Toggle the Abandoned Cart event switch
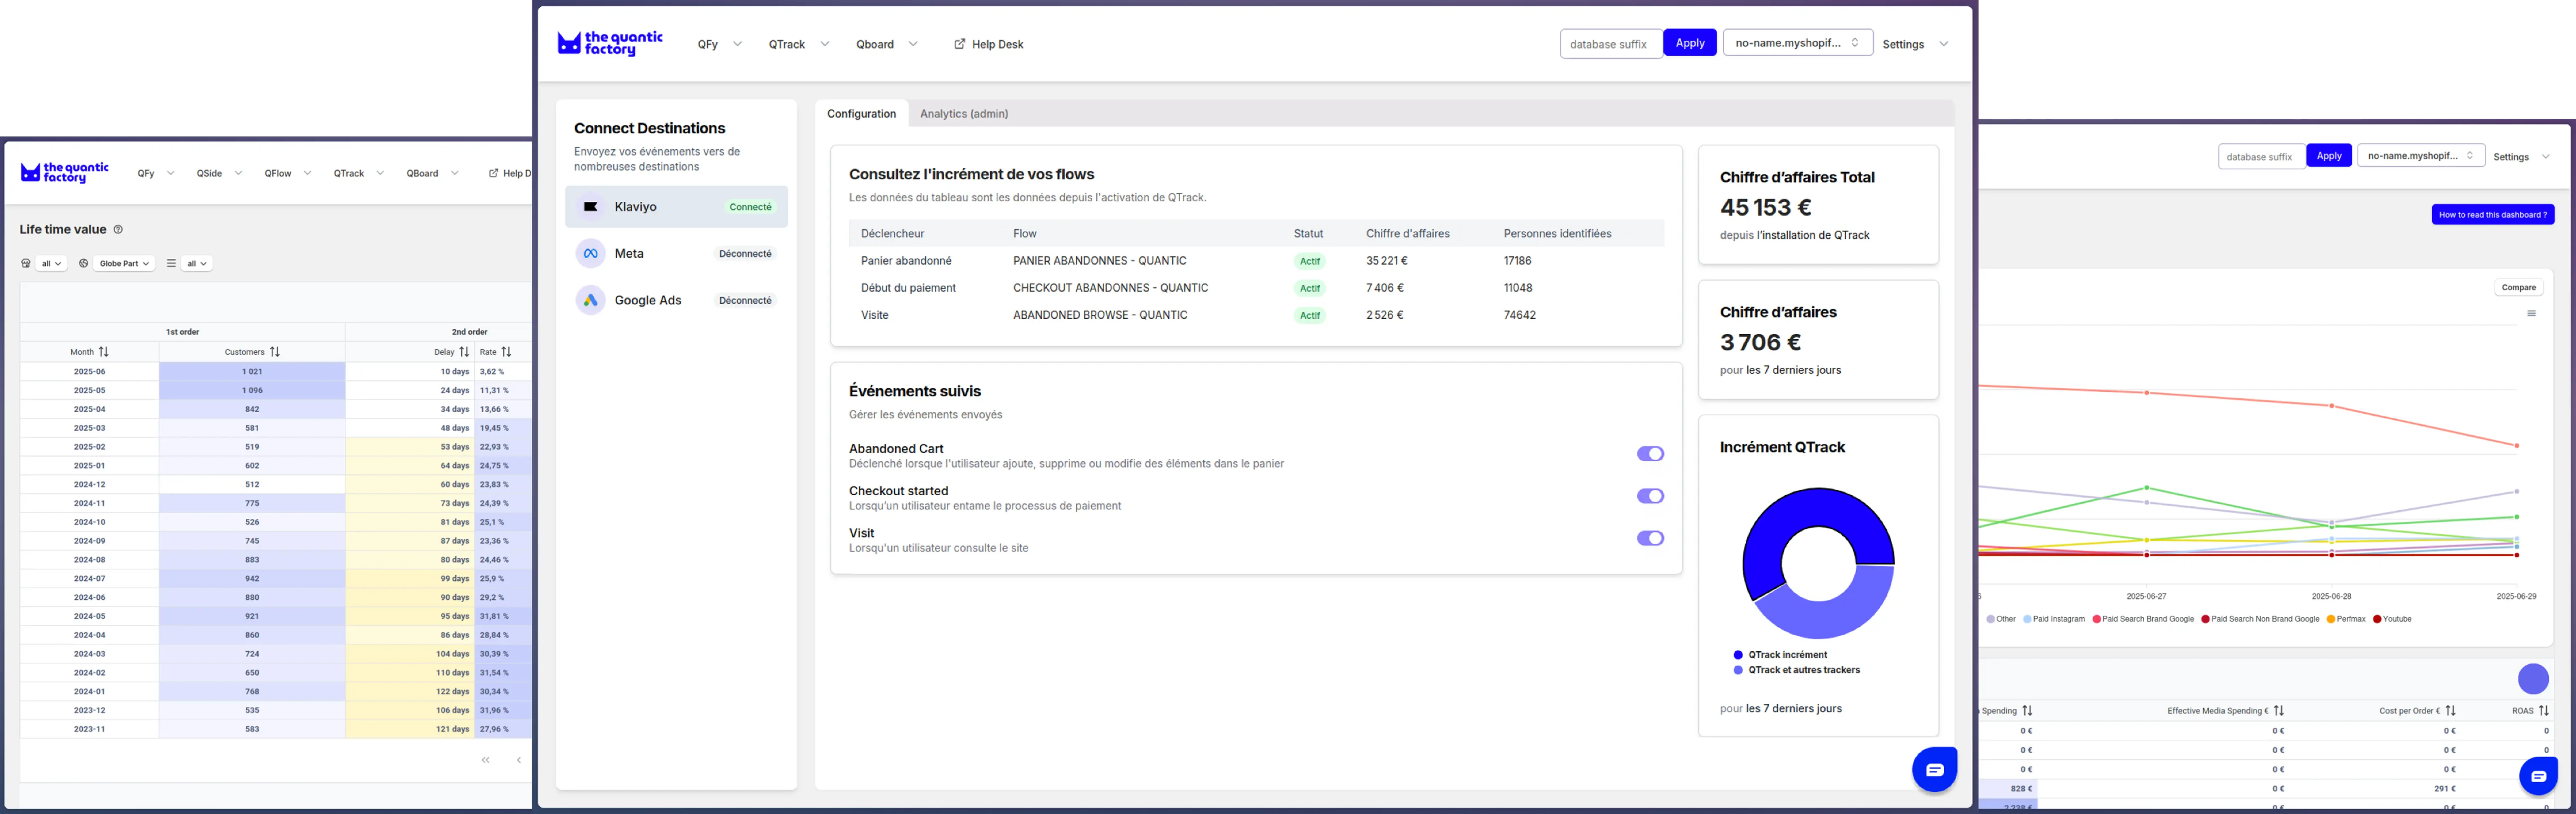The width and height of the screenshot is (2576, 814). tap(1650, 454)
